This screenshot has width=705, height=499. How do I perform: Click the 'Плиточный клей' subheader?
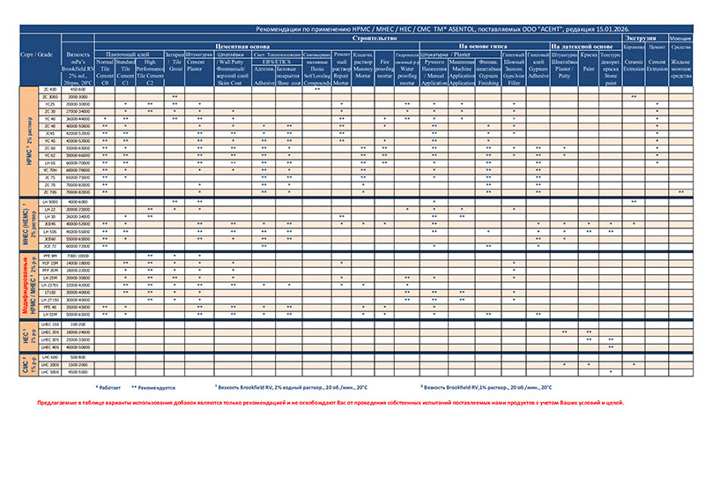[x=129, y=54]
